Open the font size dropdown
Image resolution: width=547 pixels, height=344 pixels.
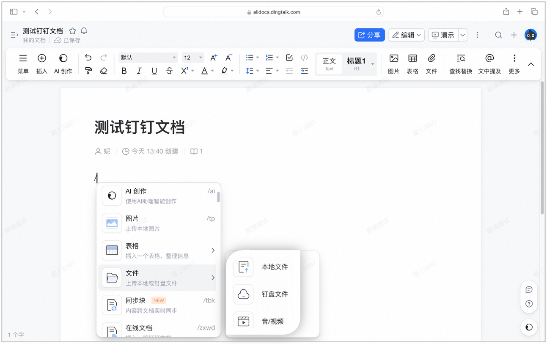pyautogui.click(x=193, y=58)
